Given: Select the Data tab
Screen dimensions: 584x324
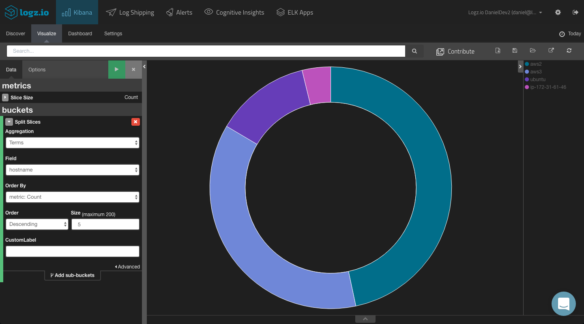Looking at the screenshot, I should [x=11, y=70].
